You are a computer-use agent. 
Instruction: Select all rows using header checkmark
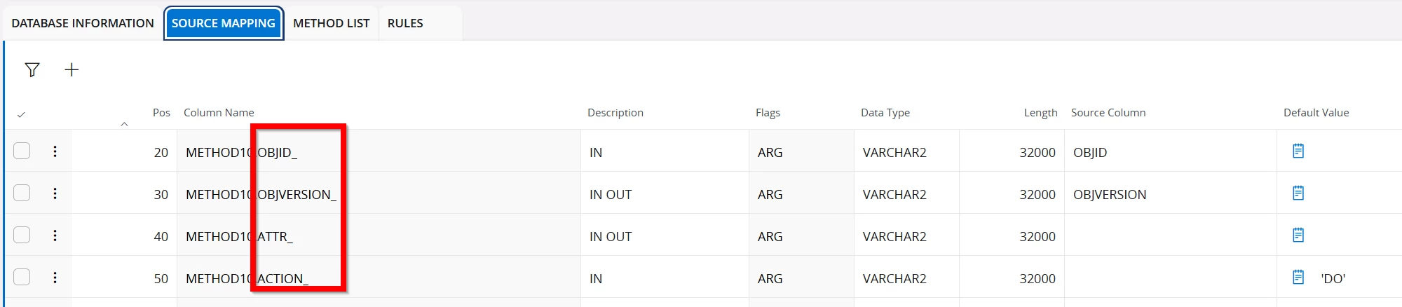(21, 114)
